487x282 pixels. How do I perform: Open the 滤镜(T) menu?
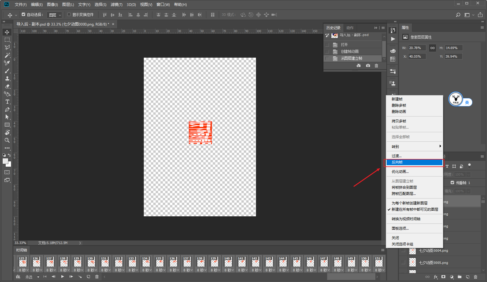[x=116, y=4]
